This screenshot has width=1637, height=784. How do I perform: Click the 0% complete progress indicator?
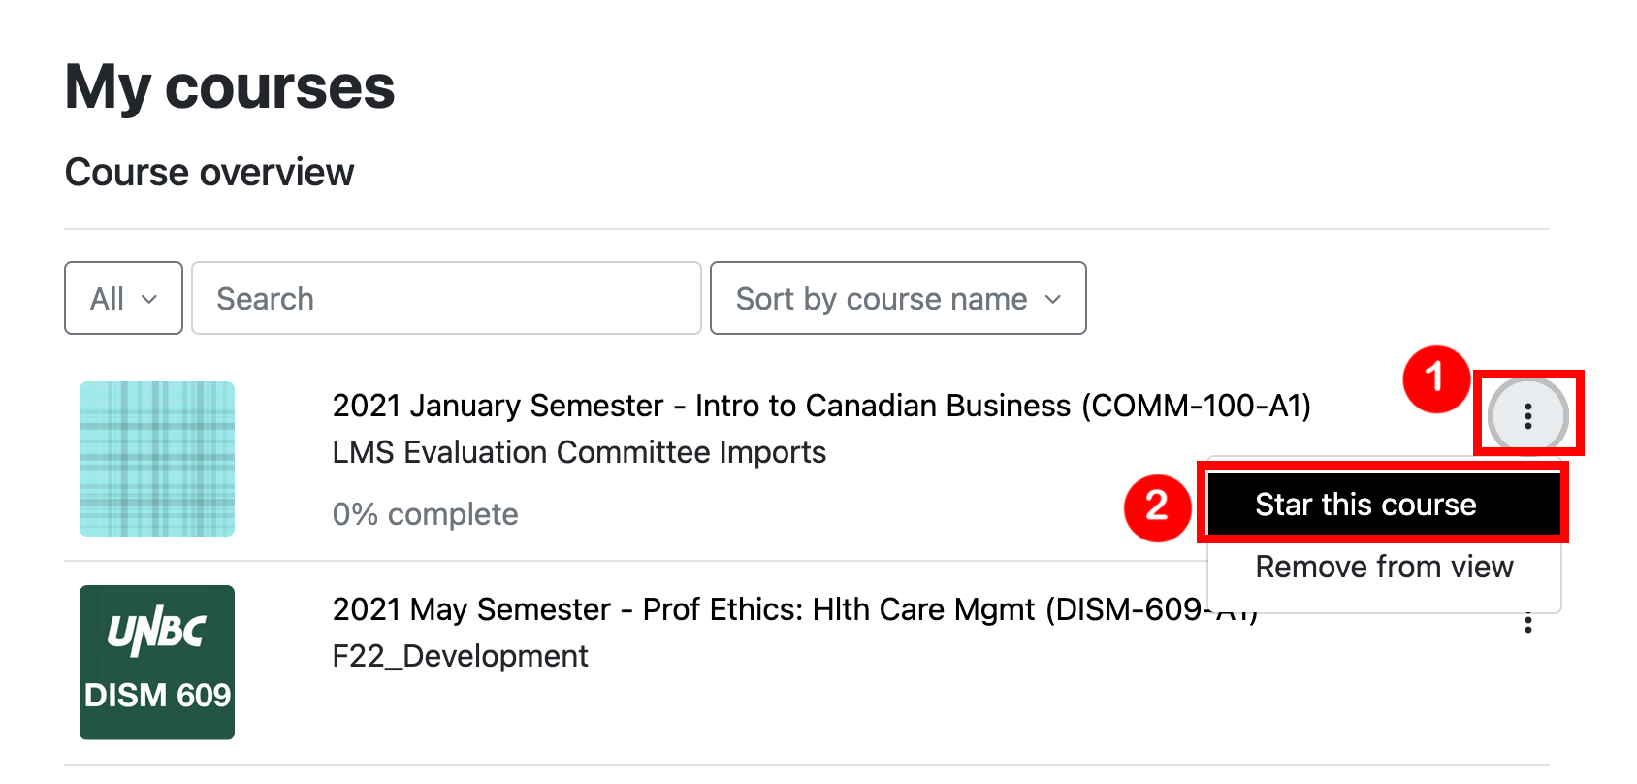coord(425,514)
